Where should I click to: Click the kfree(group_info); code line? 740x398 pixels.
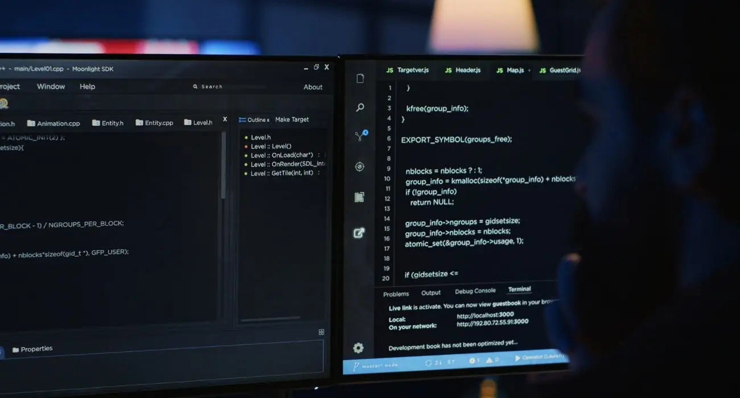(x=437, y=109)
